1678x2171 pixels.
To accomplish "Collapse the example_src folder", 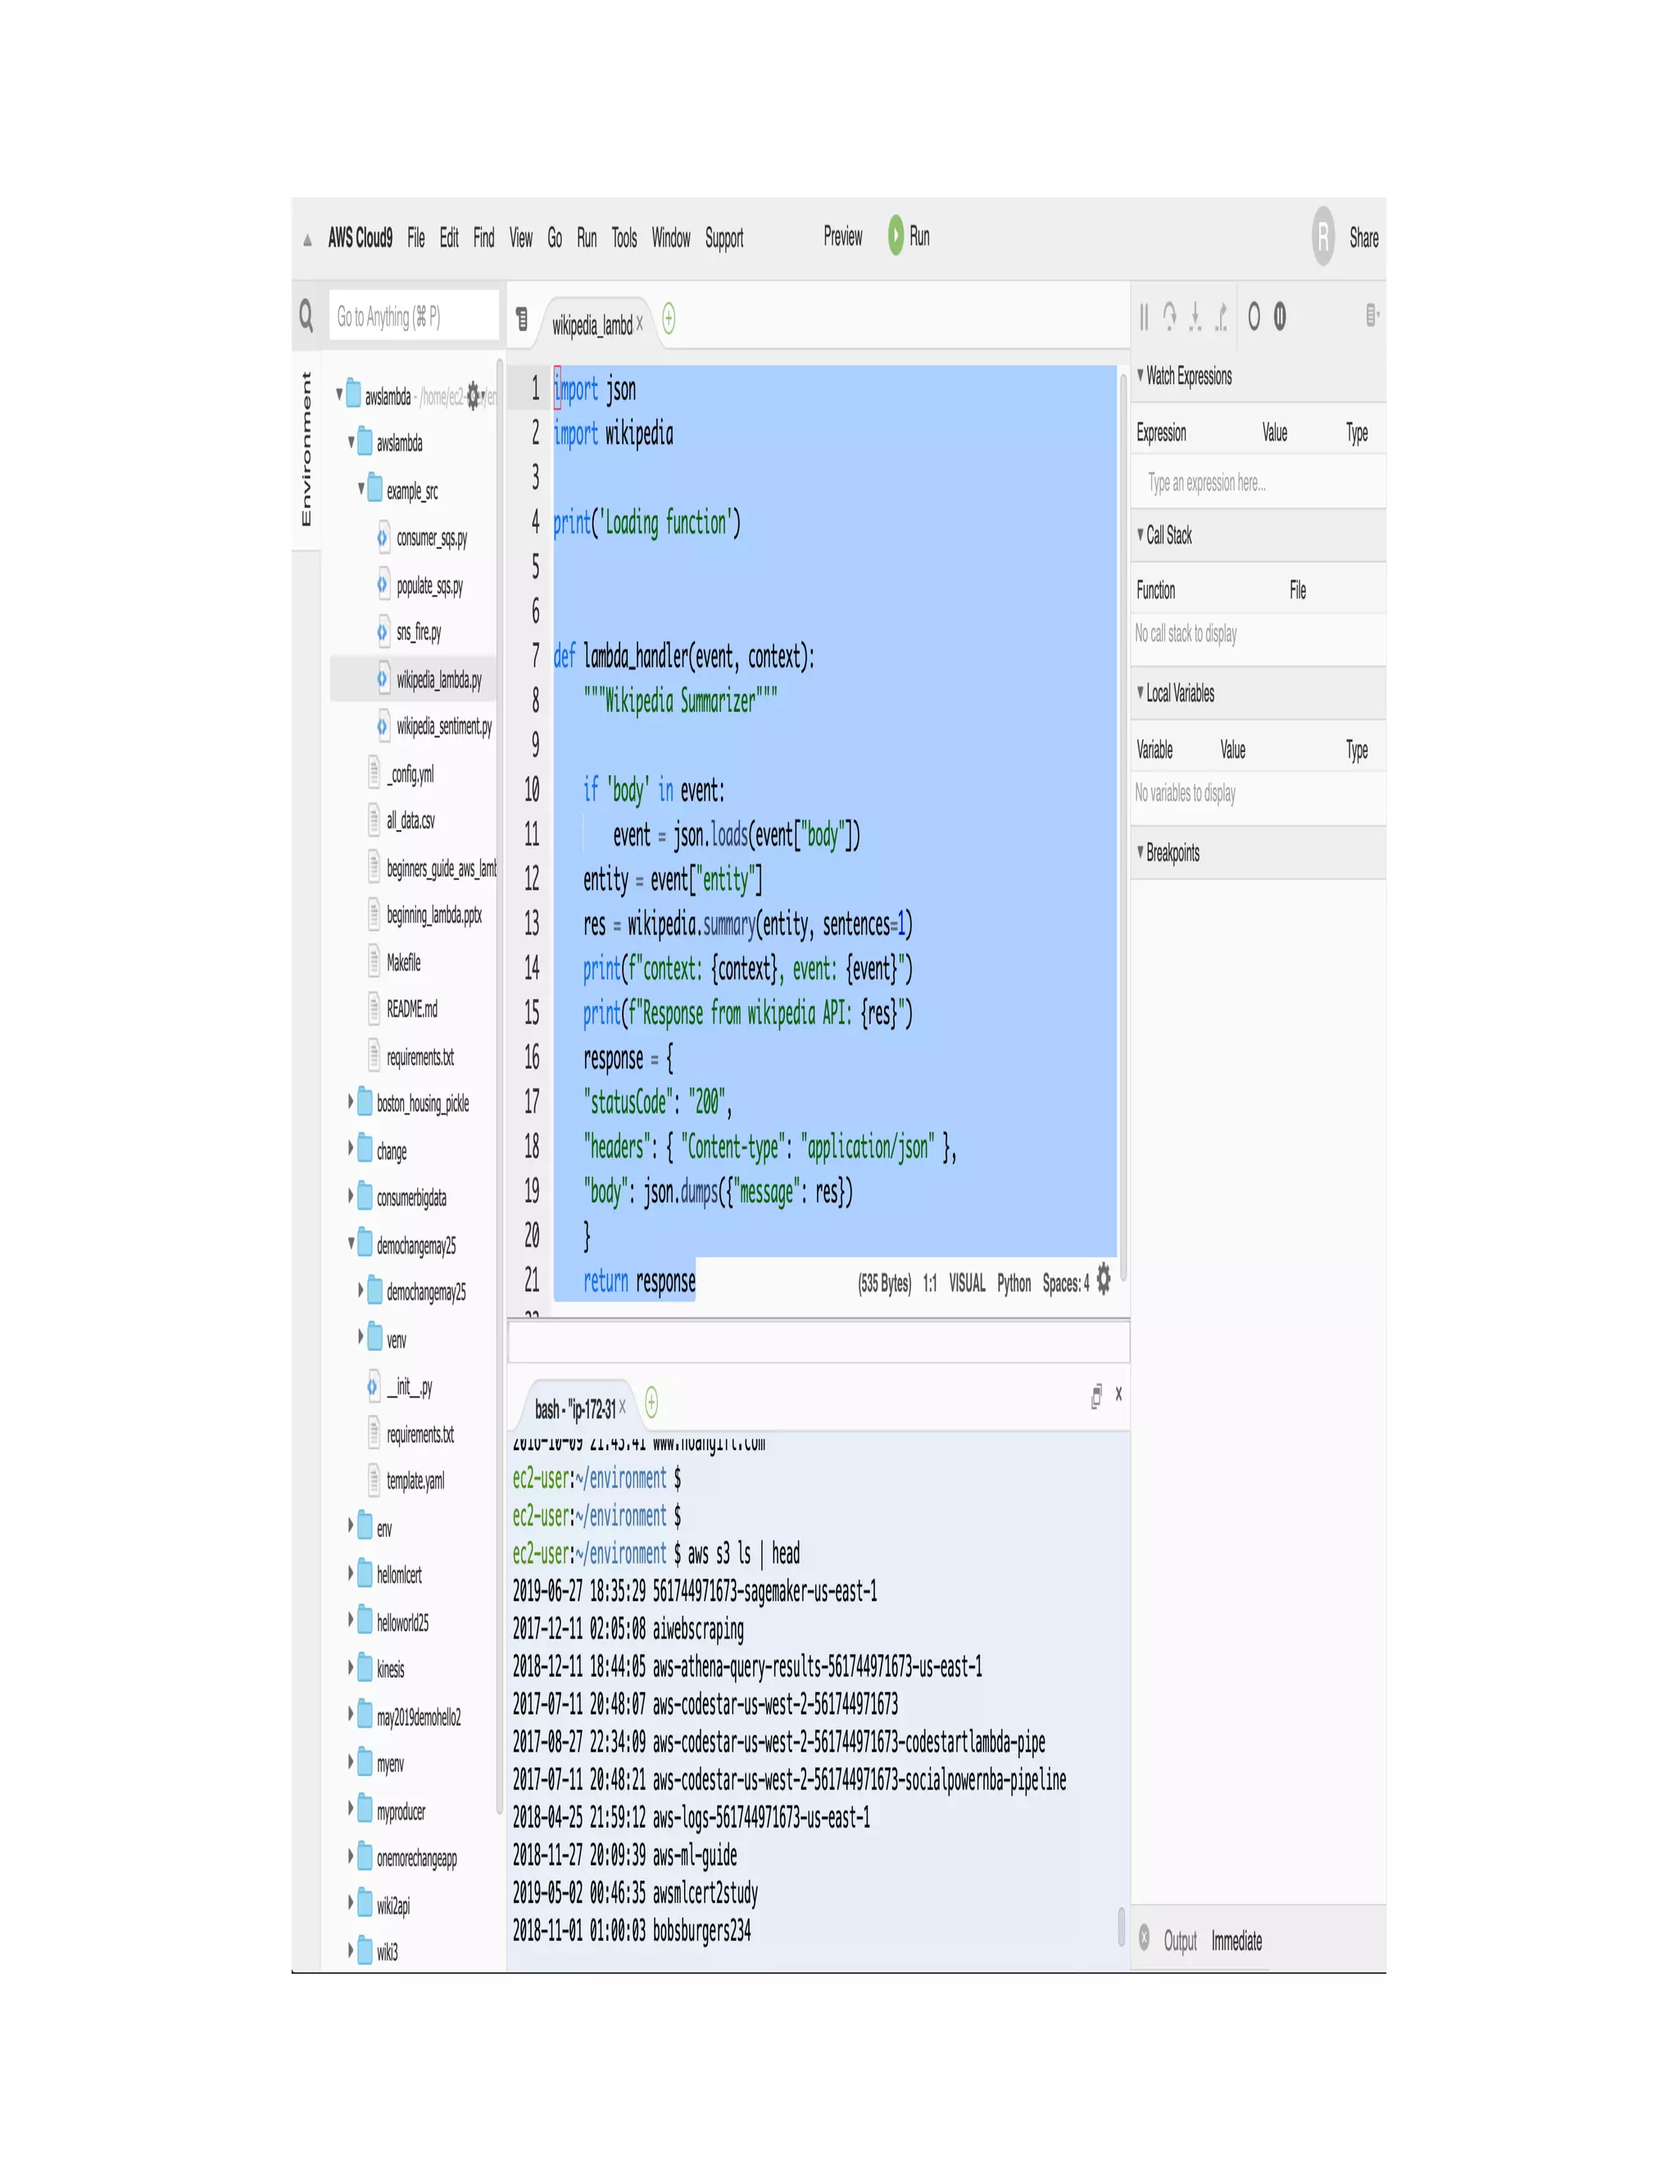I will 361,489.
